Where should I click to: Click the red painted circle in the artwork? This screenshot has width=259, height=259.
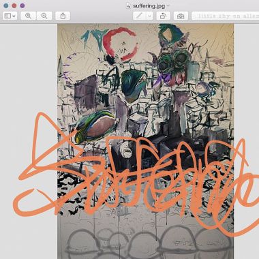click(121, 44)
